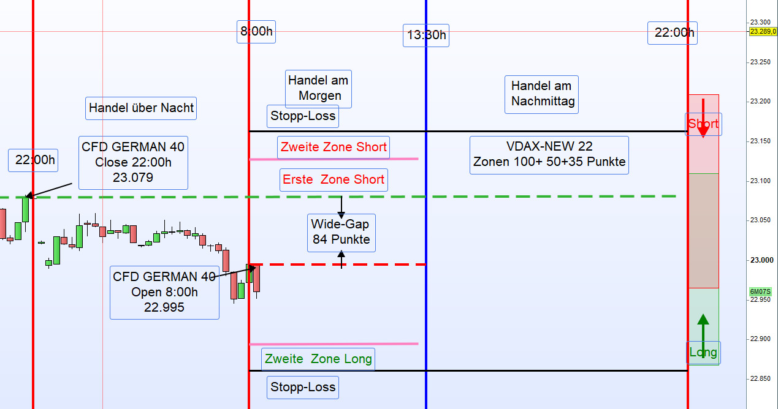Click the right-hand 22:00h time label
This screenshot has height=409, width=778.
tap(673, 33)
